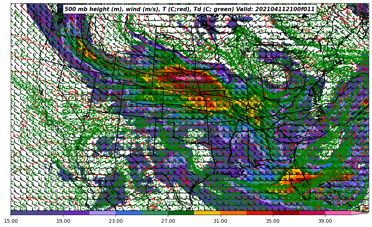
Task: Click the dark green 27–29 colorbar segment
Action: pyautogui.click(x=181, y=213)
